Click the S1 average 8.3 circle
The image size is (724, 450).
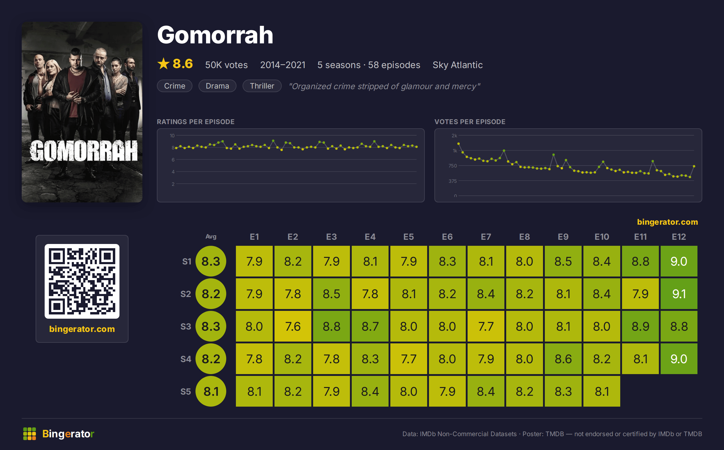point(211,261)
